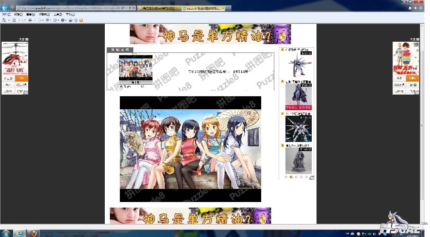Click the middle-left category cell in right ad

(x=399, y=85)
